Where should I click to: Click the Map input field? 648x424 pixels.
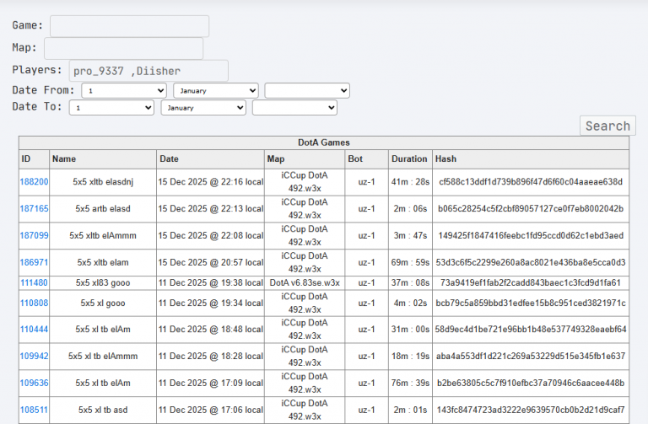point(123,48)
